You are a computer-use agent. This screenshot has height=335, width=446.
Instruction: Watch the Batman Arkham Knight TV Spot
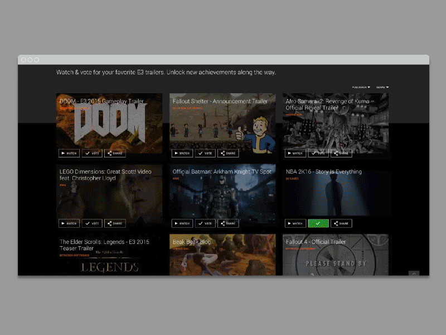click(x=182, y=223)
